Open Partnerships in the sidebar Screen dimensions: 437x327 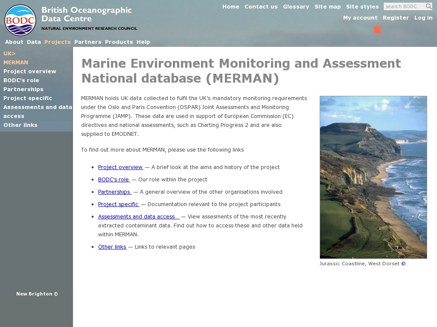23,89
